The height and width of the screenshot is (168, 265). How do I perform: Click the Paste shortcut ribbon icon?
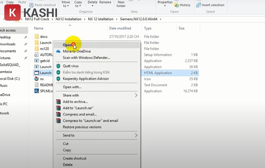tap(31, 5)
